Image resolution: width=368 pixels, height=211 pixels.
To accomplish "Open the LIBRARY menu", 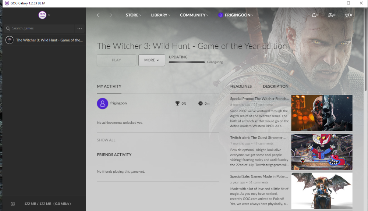I will tap(160, 15).
